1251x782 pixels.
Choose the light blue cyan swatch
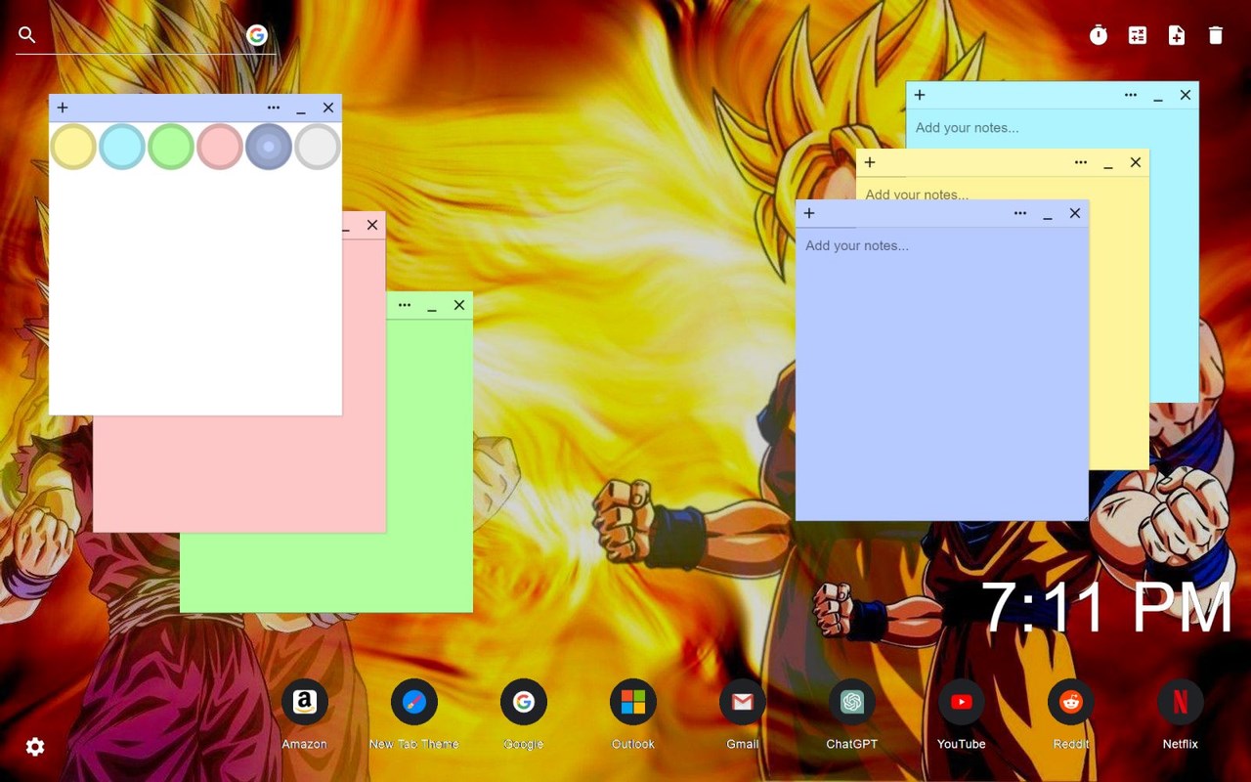[x=122, y=147]
